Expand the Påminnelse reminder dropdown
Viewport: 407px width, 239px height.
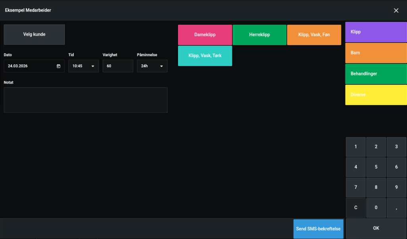tap(152, 66)
